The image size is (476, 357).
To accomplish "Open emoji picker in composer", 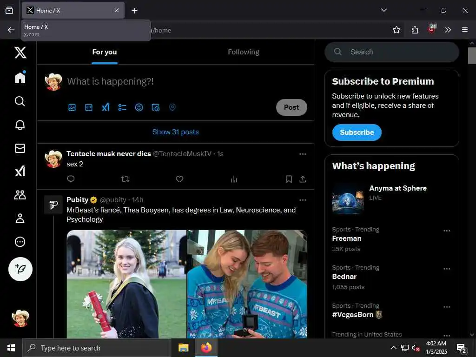I will [x=139, y=107].
